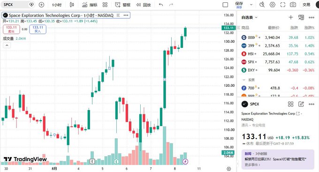This screenshot has width=319, height=172.
Task: Start bar replay with 回放
Action: tap(144, 5)
